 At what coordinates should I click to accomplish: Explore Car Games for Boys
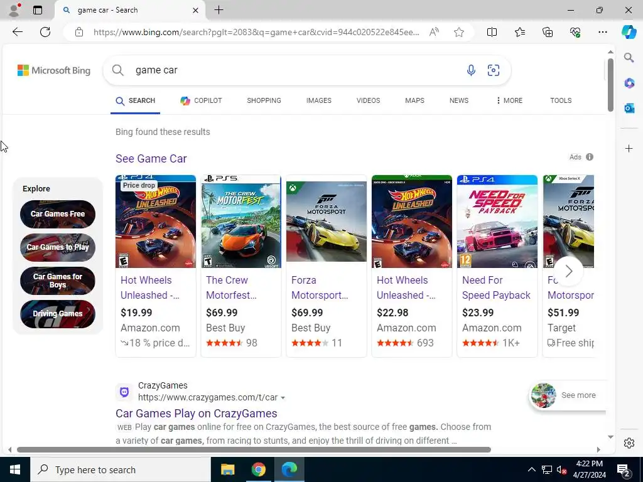[58, 281]
